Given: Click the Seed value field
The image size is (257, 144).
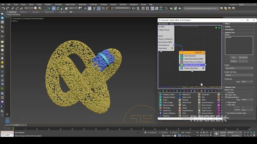Looking at the screenshot, I should 247,82.
